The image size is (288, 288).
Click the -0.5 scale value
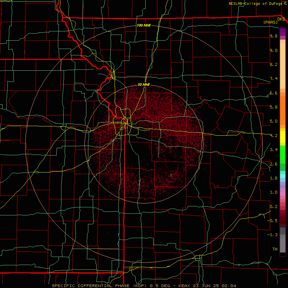pyautogui.click(x=272, y=220)
